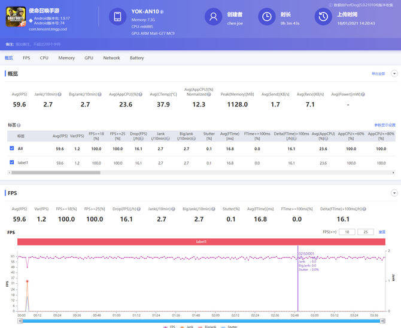This screenshot has width=401, height=328.
Task: Click the 标题 column header in label table
Action: pyautogui.click(x=21, y=136)
